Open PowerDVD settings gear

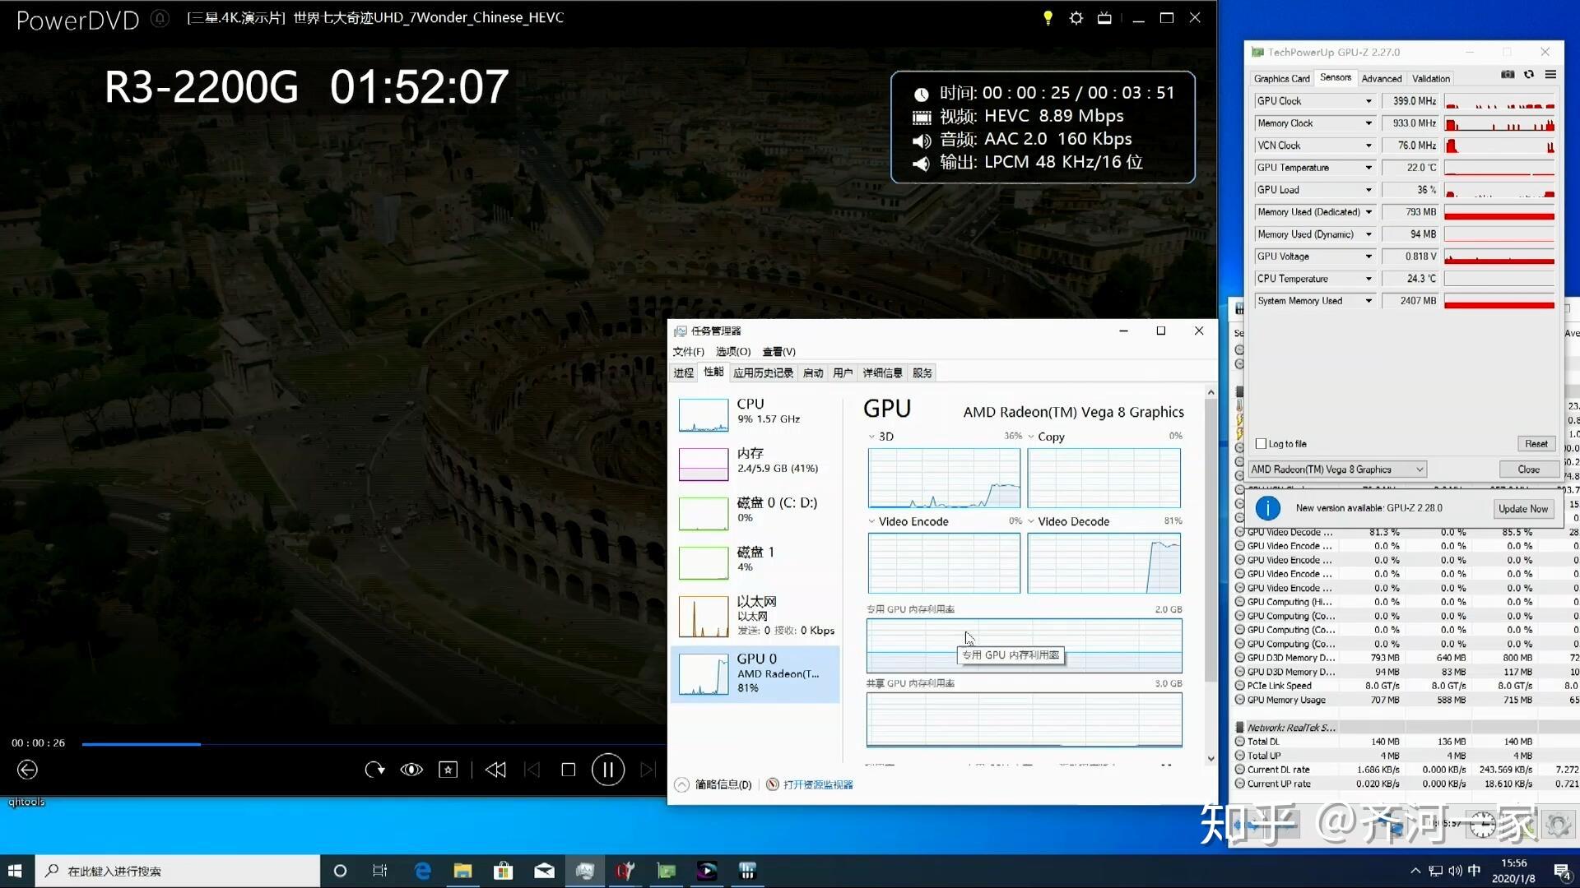(x=1076, y=18)
